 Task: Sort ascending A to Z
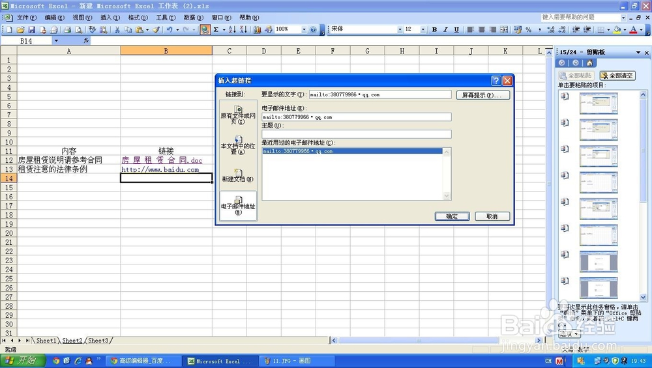point(232,29)
